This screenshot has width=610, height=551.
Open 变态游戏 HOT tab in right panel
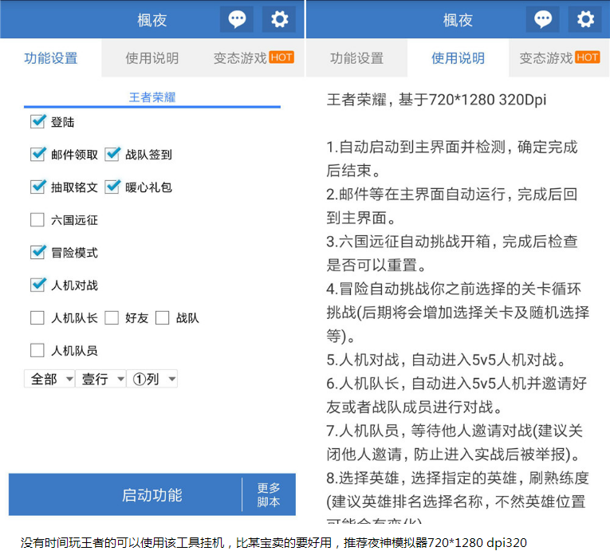coord(560,58)
